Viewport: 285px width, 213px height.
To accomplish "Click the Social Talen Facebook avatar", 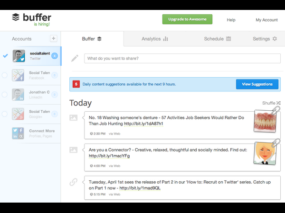I will [x=18, y=75].
